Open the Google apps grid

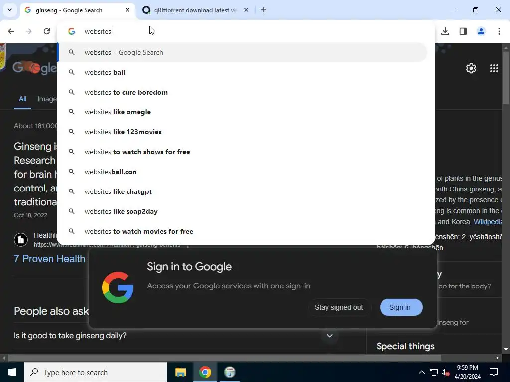click(494, 68)
